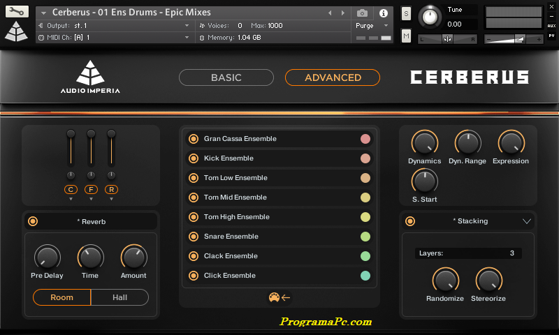Select Room reverb type
Screen dimensions: 559x335
point(61,297)
